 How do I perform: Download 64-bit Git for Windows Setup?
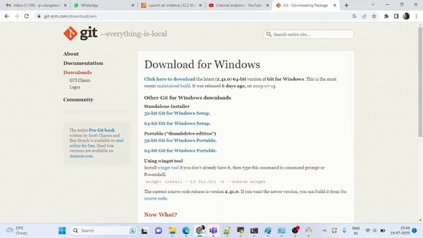(x=177, y=124)
